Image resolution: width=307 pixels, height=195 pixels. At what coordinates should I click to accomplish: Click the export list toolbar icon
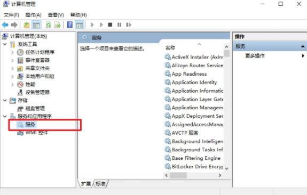tap(58, 25)
